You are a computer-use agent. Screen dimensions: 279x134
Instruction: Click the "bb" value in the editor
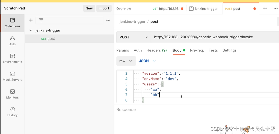tap(155, 95)
